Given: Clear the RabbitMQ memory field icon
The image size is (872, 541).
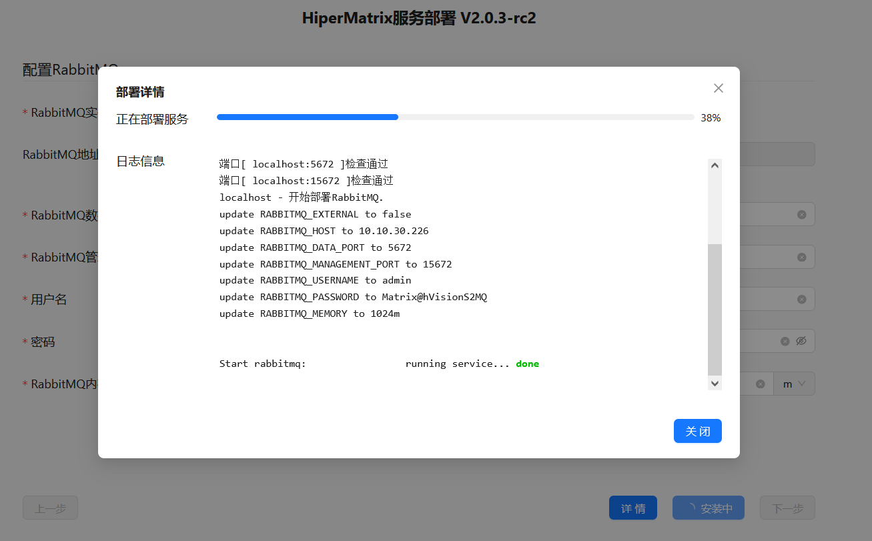Looking at the screenshot, I should (760, 384).
